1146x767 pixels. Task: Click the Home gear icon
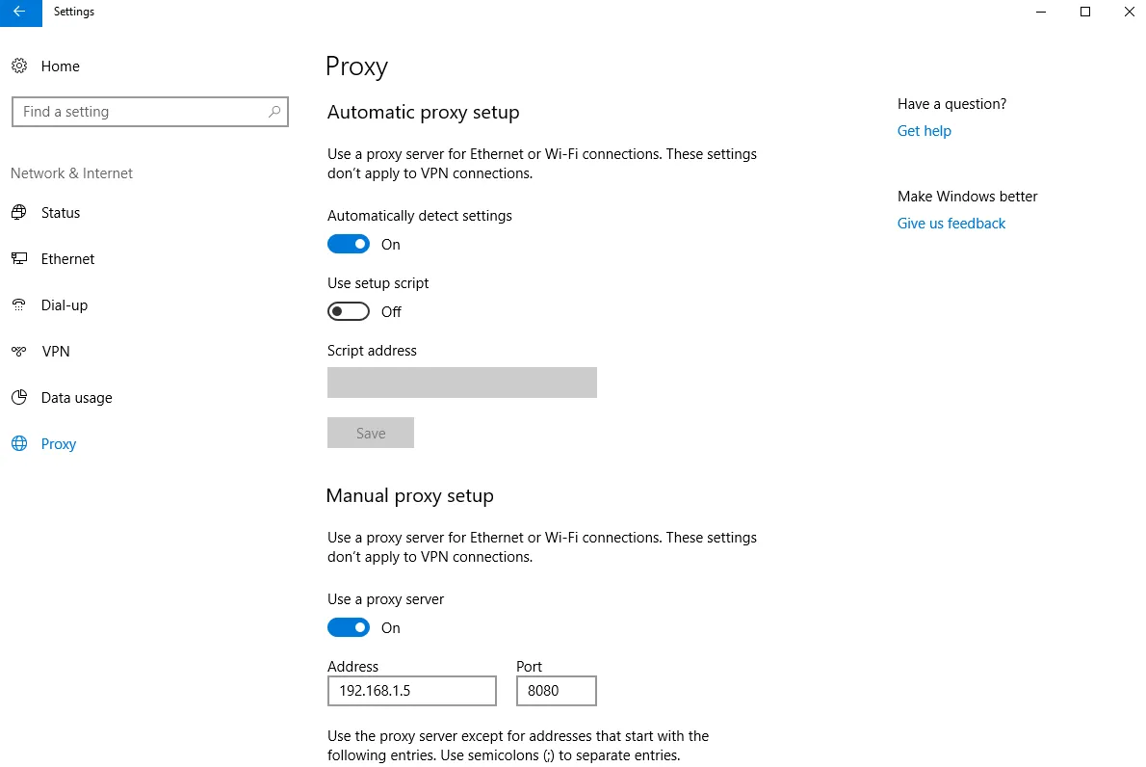(19, 66)
